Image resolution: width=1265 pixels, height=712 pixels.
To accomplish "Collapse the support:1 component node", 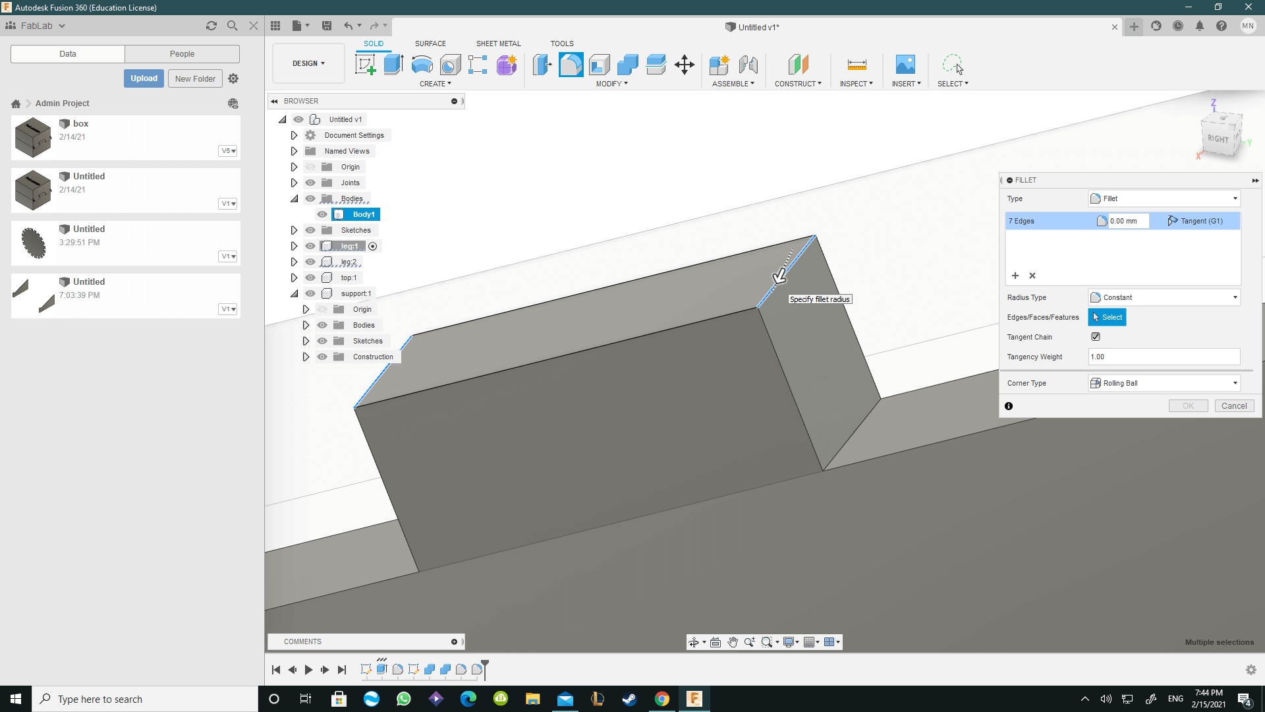I will click(x=294, y=293).
